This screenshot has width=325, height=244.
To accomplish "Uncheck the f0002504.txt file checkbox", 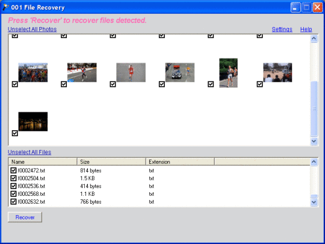I will tap(13, 178).
